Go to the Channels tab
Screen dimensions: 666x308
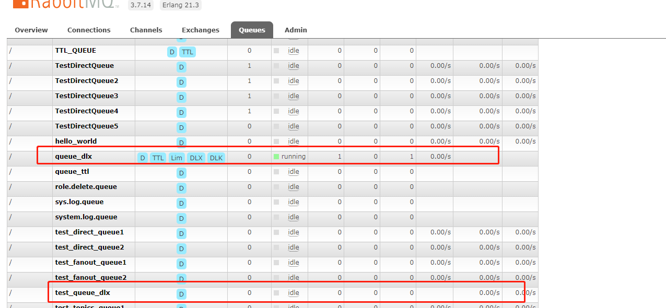(146, 30)
